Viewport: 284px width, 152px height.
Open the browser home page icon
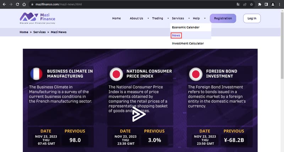point(24,4)
